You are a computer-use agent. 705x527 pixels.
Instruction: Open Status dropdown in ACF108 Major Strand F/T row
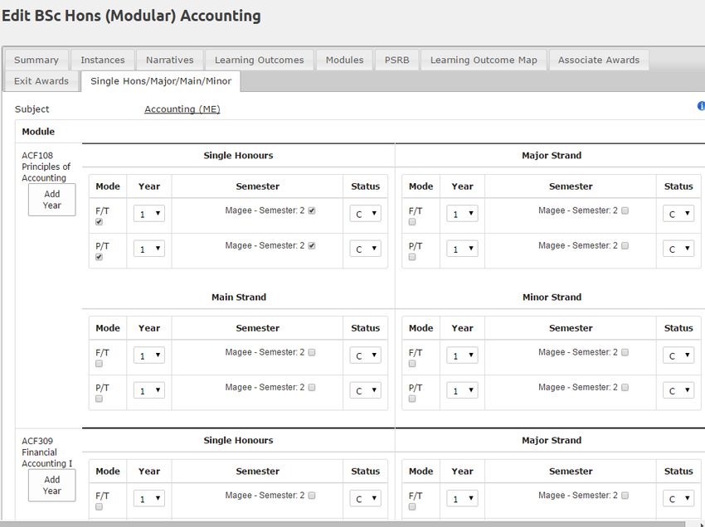(x=678, y=214)
